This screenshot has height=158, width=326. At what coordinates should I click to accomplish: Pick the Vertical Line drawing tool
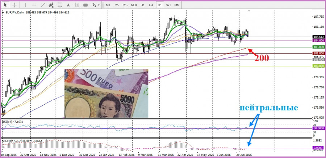(25, 5)
